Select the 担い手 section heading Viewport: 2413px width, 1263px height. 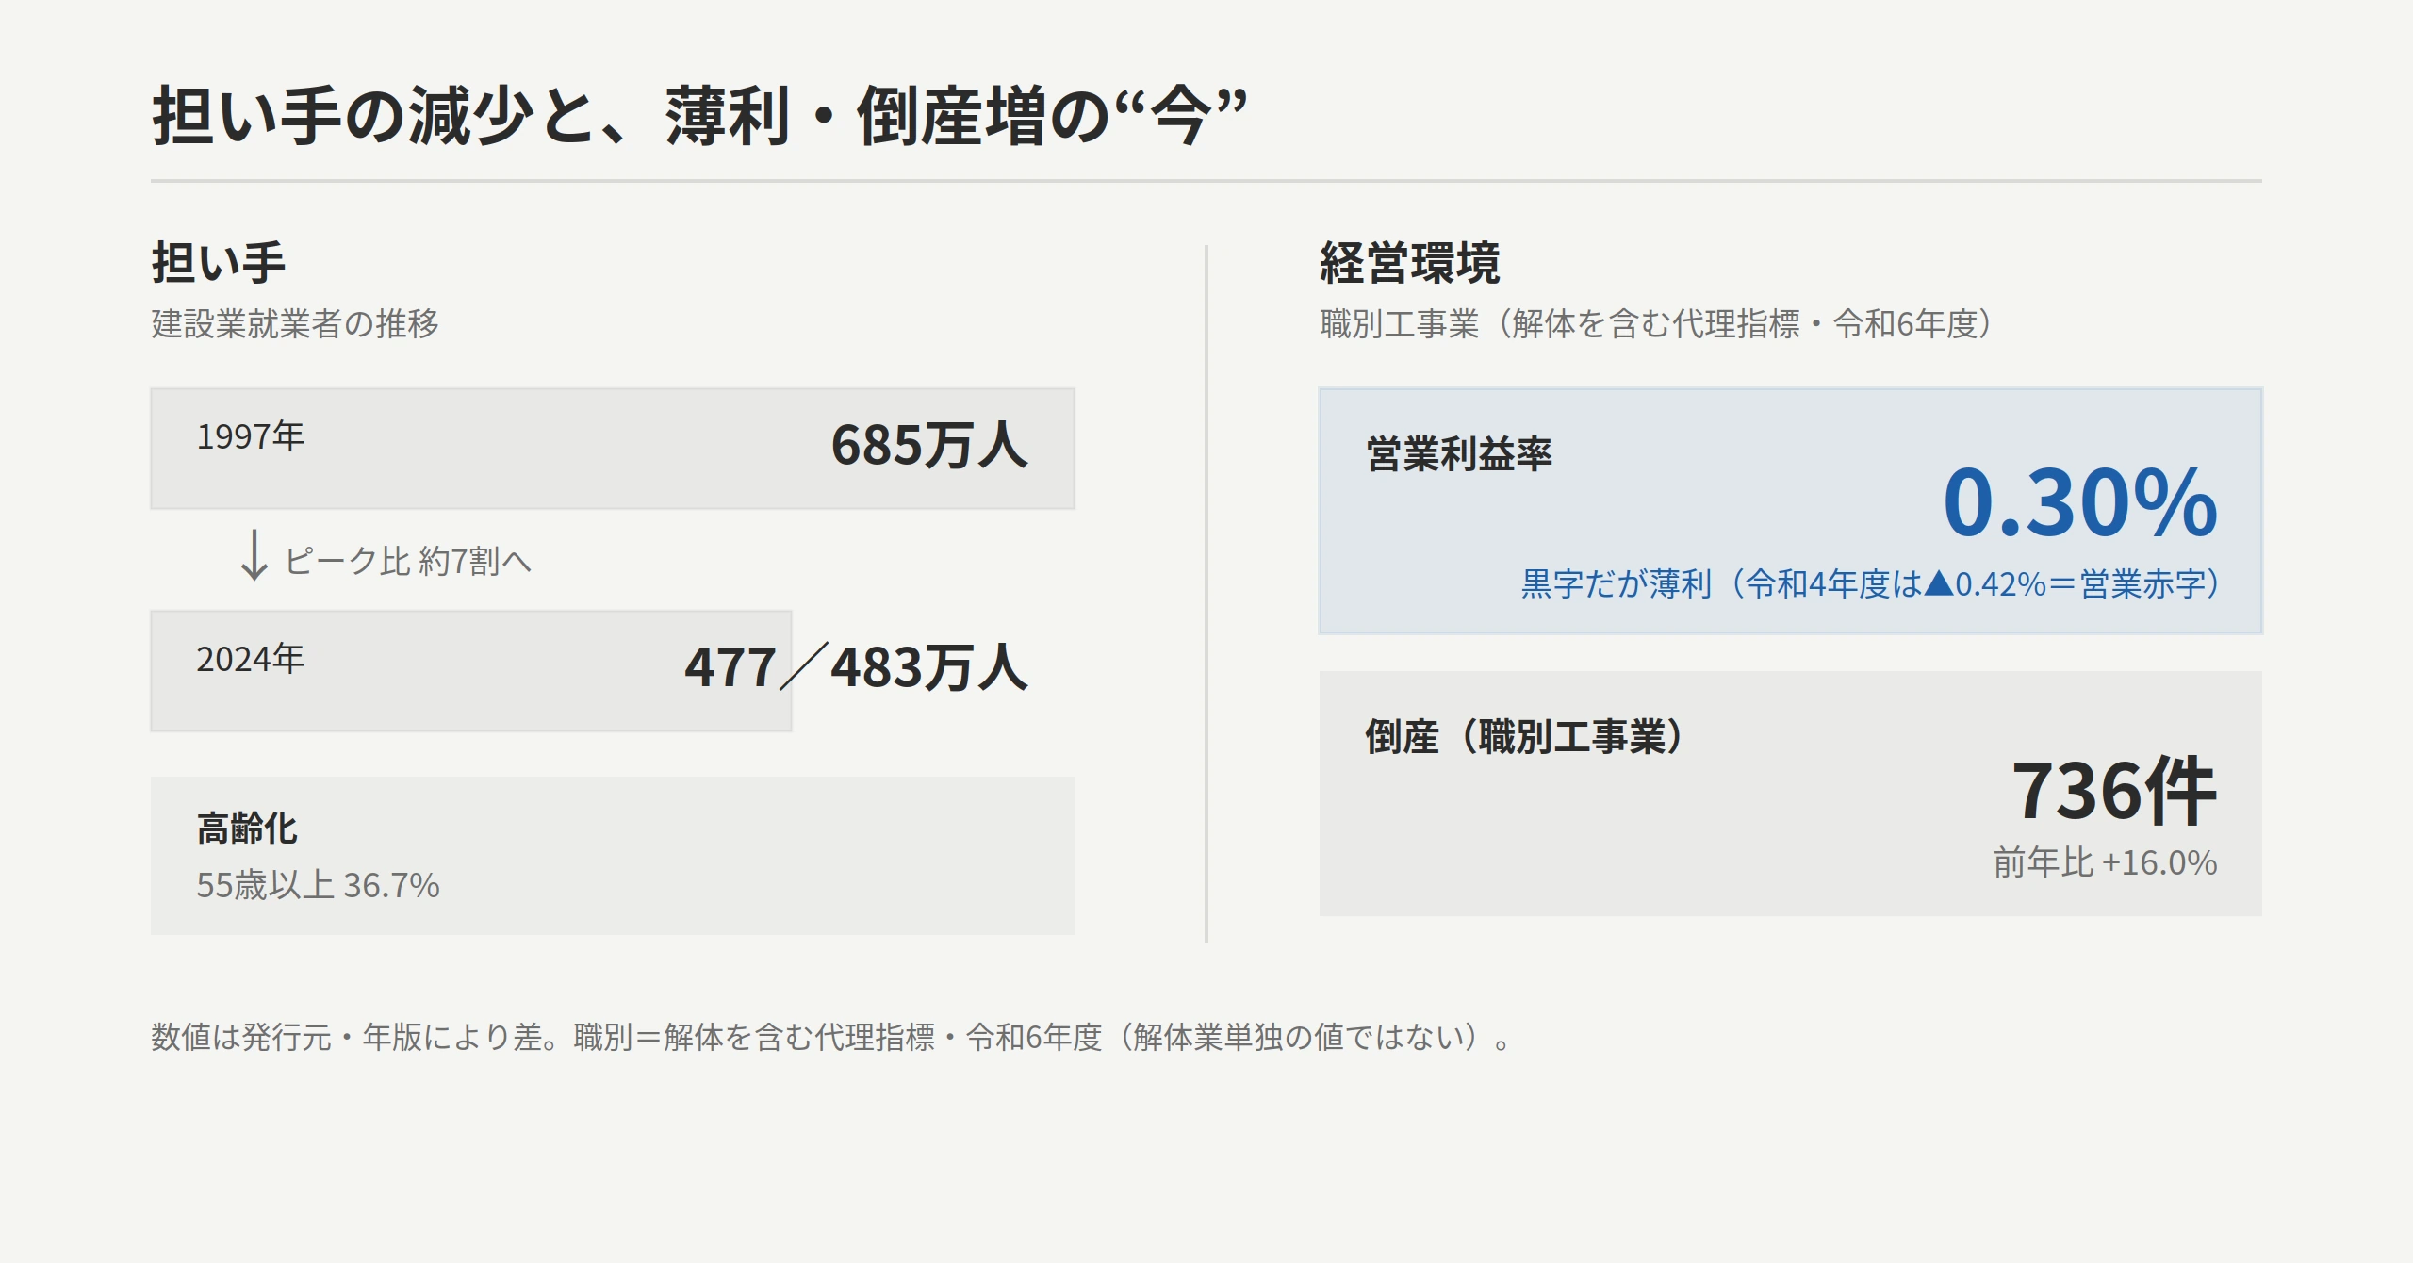[218, 262]
